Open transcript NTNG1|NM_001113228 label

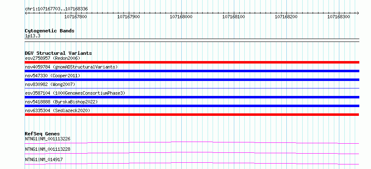point(48,149)
